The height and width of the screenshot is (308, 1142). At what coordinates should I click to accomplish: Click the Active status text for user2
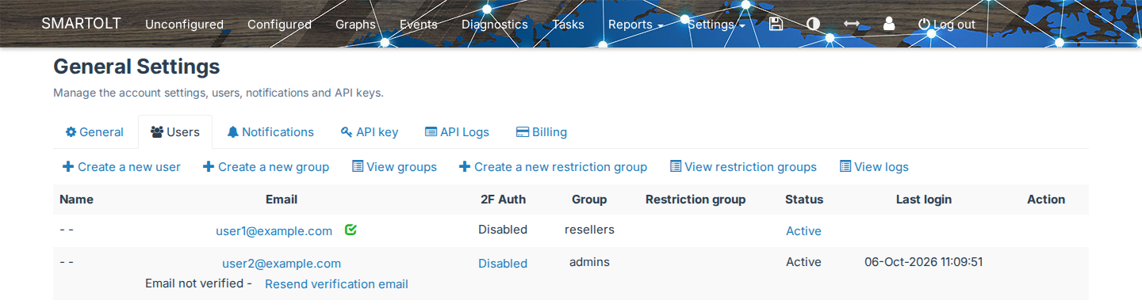[x=803, y=262]
